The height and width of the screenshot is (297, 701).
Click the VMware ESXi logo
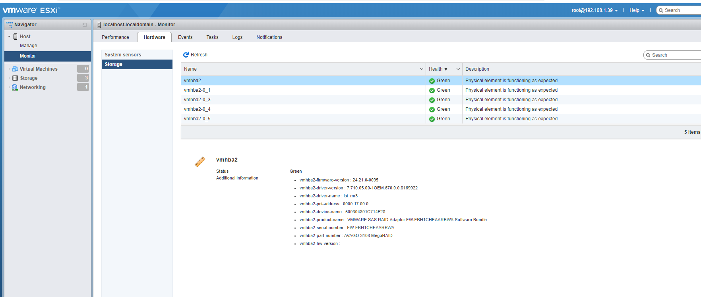point(31,10)
